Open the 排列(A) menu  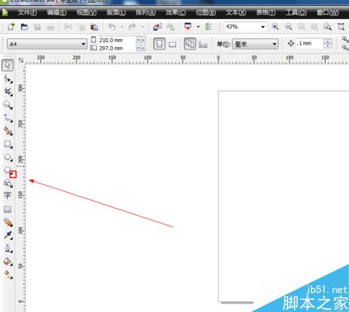pyautogui.click(x=146, y=13)
